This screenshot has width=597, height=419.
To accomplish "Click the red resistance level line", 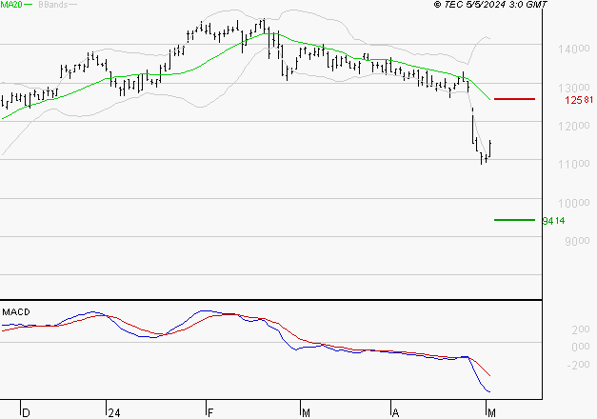I will 514,99.
